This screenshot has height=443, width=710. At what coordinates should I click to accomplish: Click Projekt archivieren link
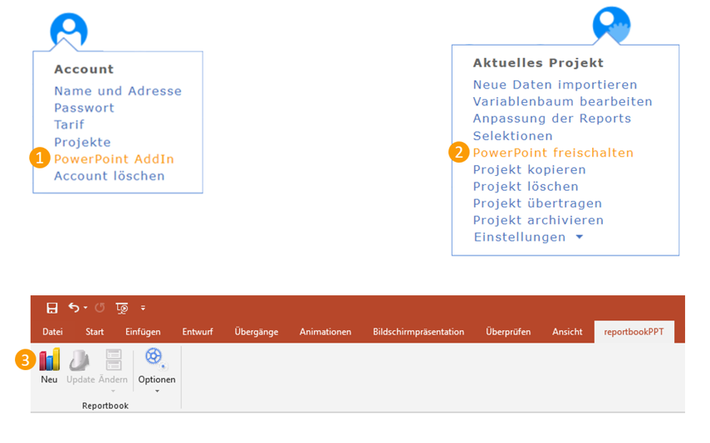click(x=538, y=221)
